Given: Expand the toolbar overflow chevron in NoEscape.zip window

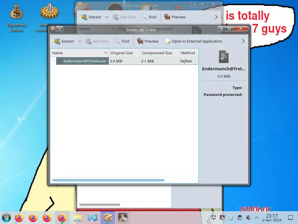Looking at the screenshot, I should point(216,17).
